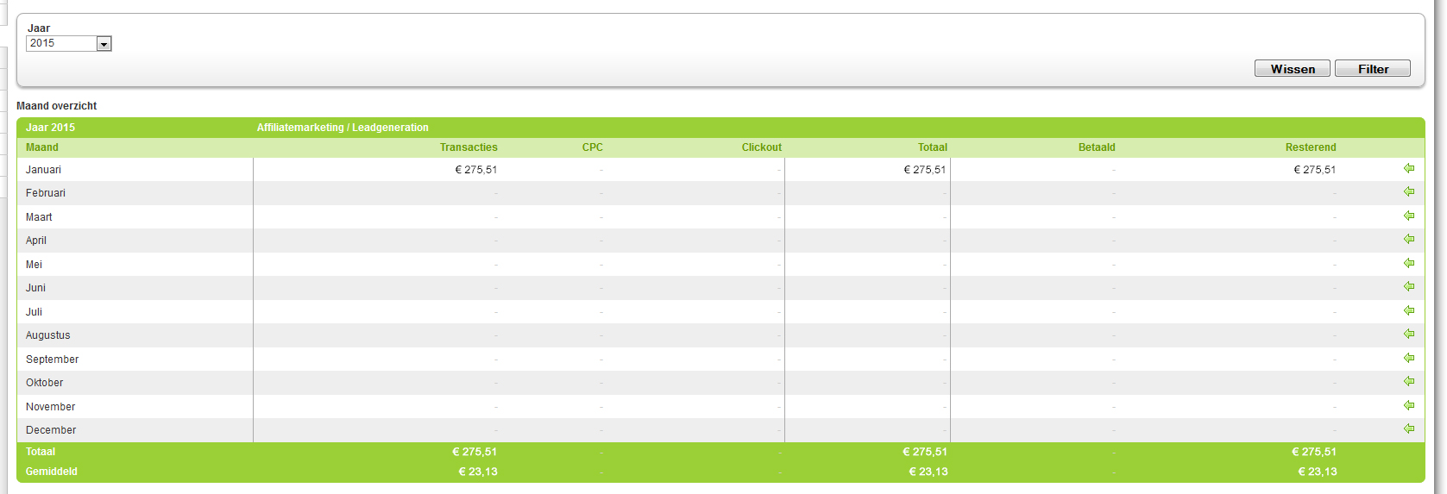Select the Transacties column header
The width and height of the screenshot is (1447, 494).
[x=469, y=147]
